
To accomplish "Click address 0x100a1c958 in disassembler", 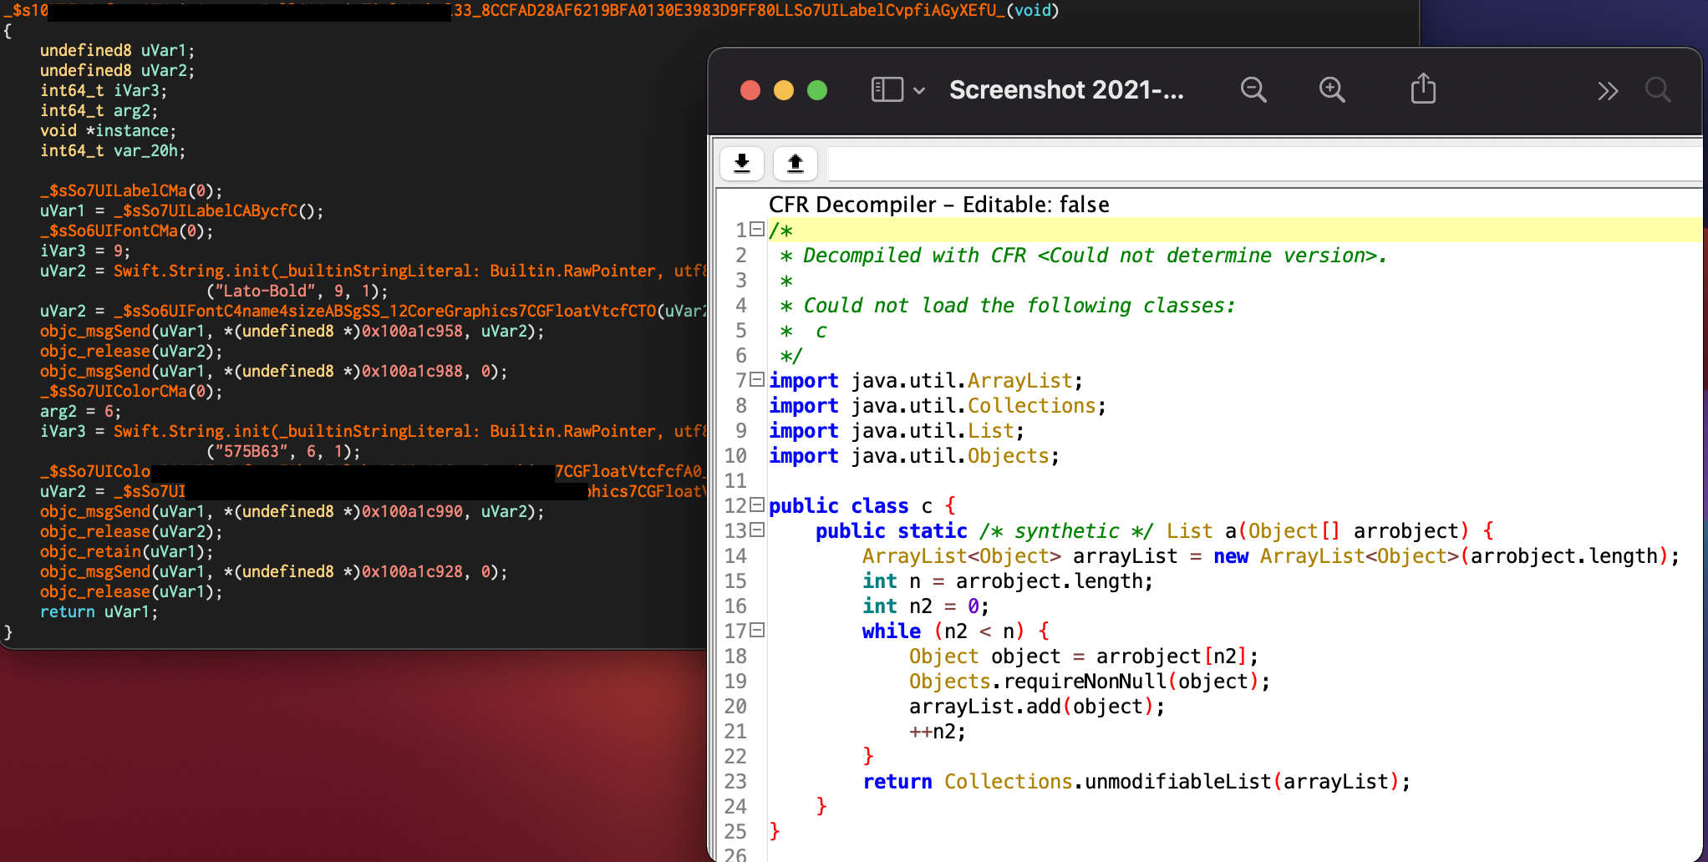I will (412, 332).
